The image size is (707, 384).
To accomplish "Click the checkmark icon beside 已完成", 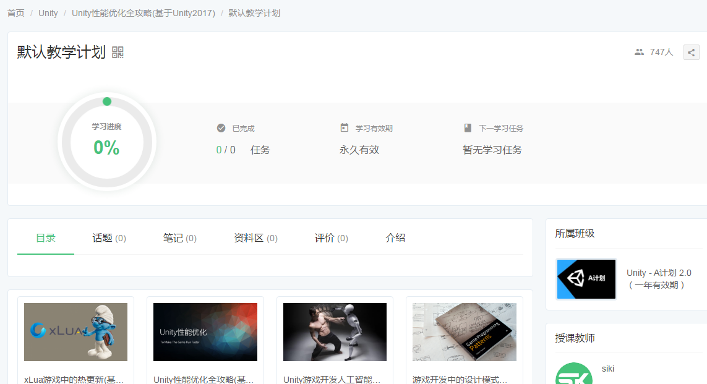I will point(221,128).
